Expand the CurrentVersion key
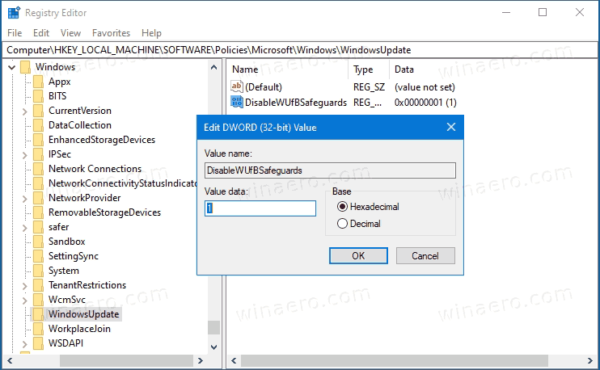 point(25,111)
